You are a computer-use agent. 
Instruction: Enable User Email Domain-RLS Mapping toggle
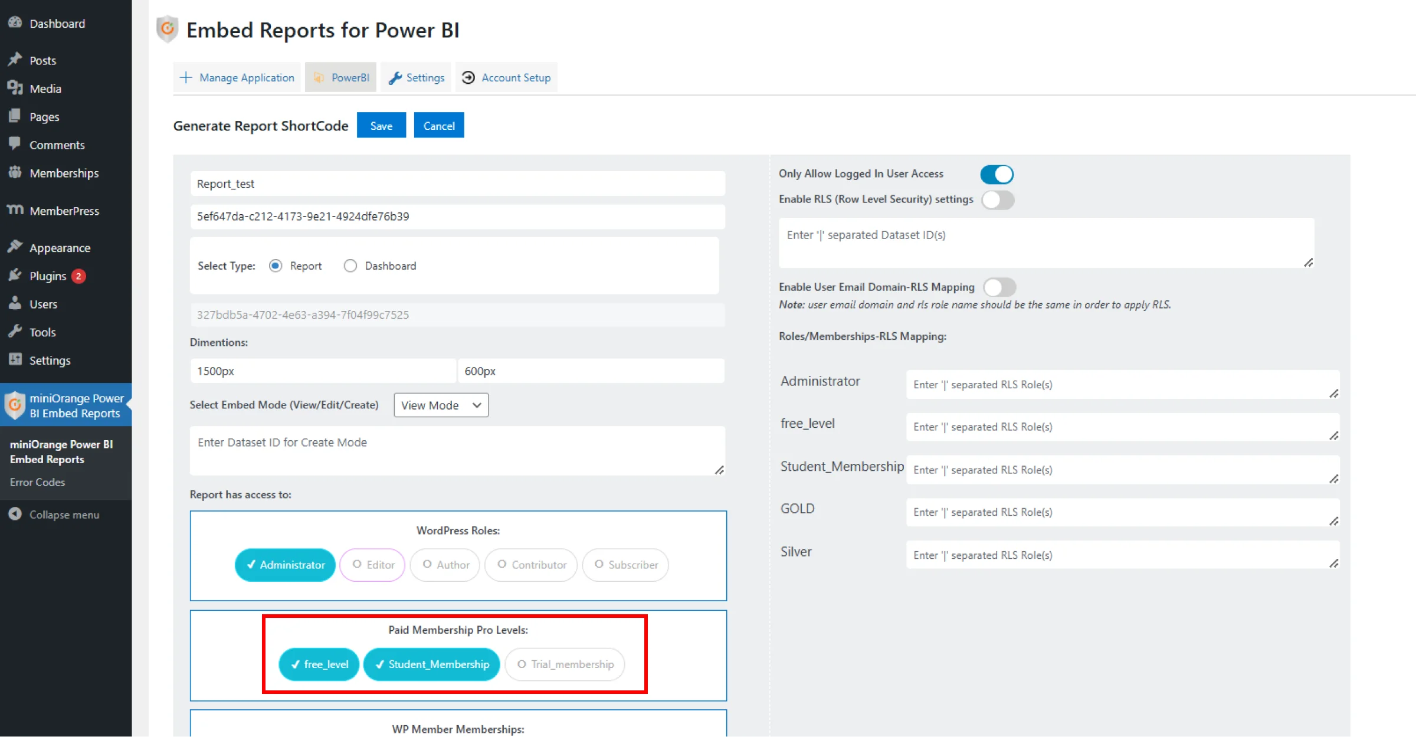[x=999, y=287]
